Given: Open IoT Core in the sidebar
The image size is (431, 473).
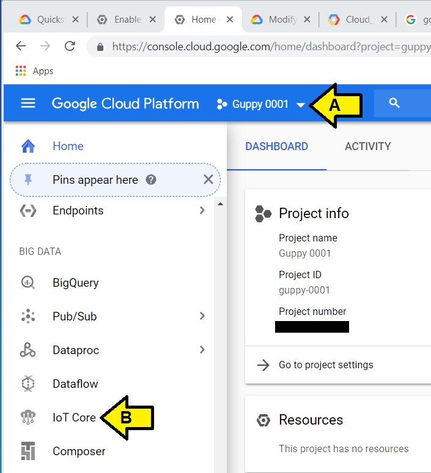Looking at the screenshot, I should [x=74, y=417].
